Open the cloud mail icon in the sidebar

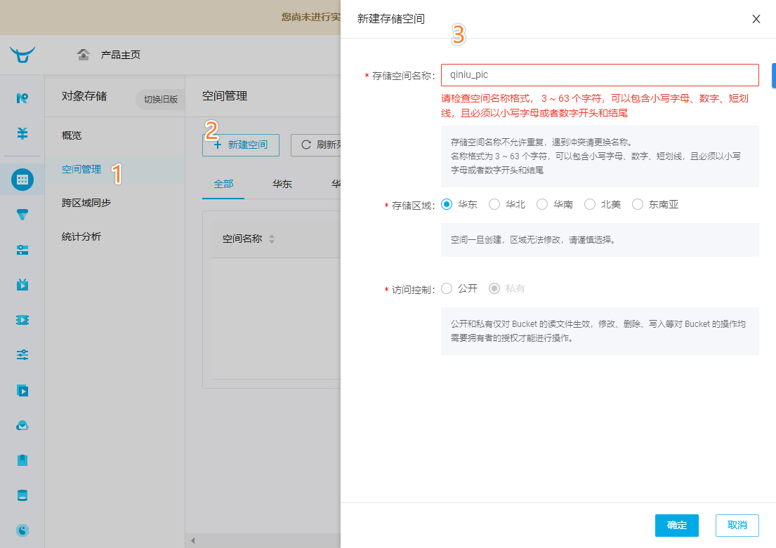click(22, 425)
